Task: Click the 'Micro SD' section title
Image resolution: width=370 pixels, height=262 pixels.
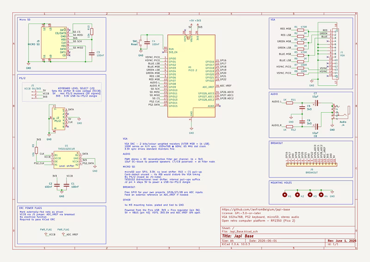Action: point(25,19)
